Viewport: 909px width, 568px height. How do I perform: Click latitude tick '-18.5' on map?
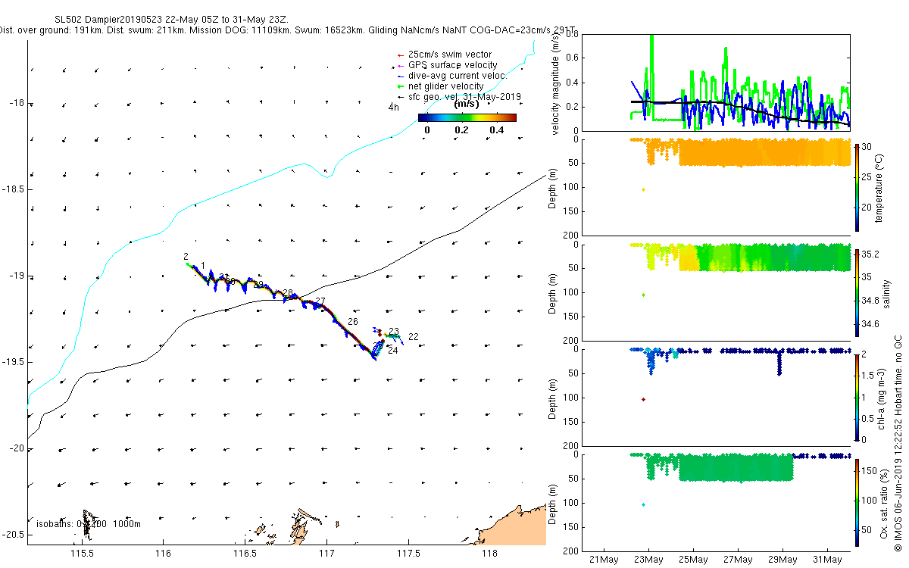(12, 190)
